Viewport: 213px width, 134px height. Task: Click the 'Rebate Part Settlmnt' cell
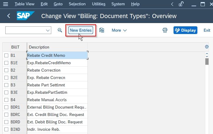pos(57,85)
